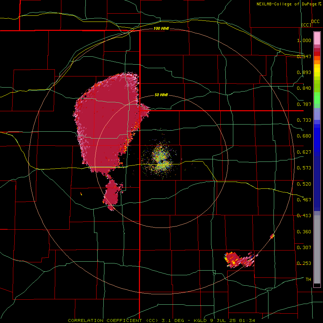323x323 pixels.
Task: Click the 100 NMI range ring label
Action: click(161, 28)
